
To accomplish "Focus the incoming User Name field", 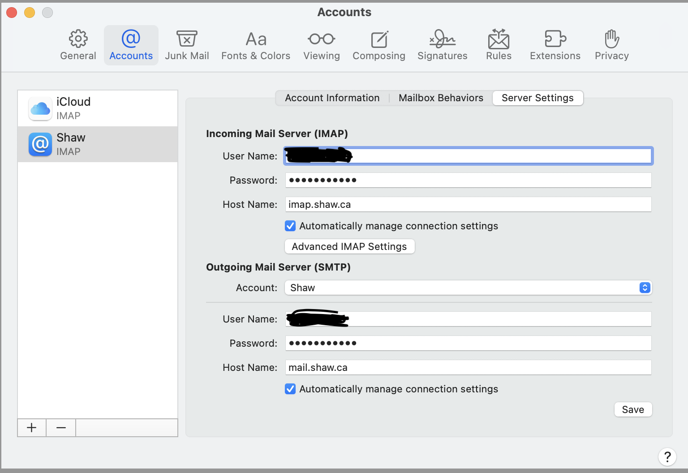I will point(469,156).
